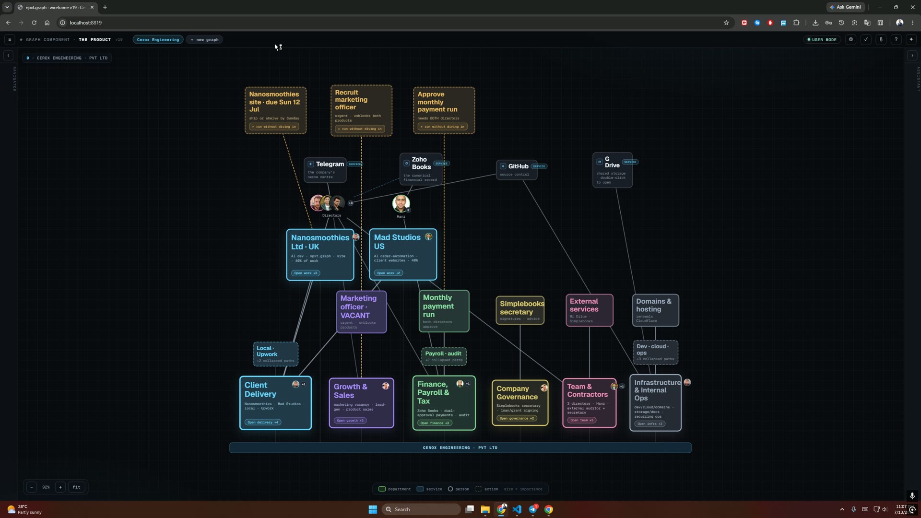Image resolution: width=921 pixels, height=518 pixels.
Task: Open help with the question mark icon
Action: [896, 40]
